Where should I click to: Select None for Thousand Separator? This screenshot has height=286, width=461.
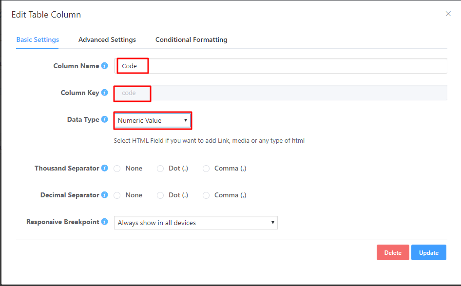[x=117, y=169]
